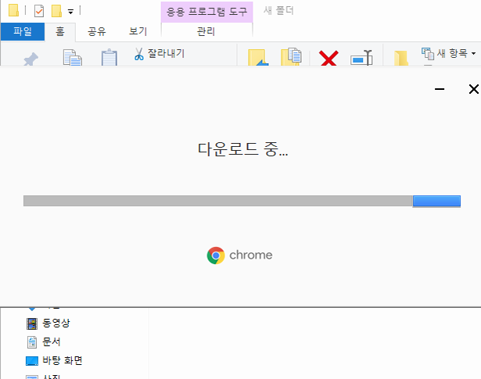Open the quick access toolbar customize dropdown arrow
Screen dimensions: 481x379
pos(70,12)
